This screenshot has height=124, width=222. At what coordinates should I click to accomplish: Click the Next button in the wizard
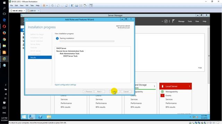100,92
